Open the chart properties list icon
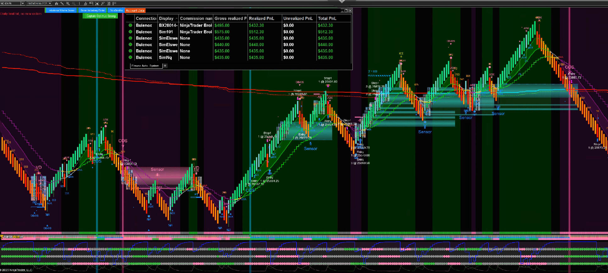The image size is (608, 273). [114, 3]
